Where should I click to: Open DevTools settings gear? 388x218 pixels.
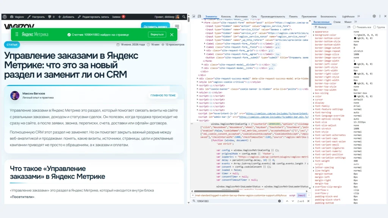374,16
